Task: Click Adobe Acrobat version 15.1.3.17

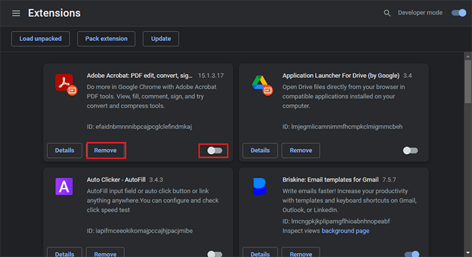Action: tap(210, 75)
